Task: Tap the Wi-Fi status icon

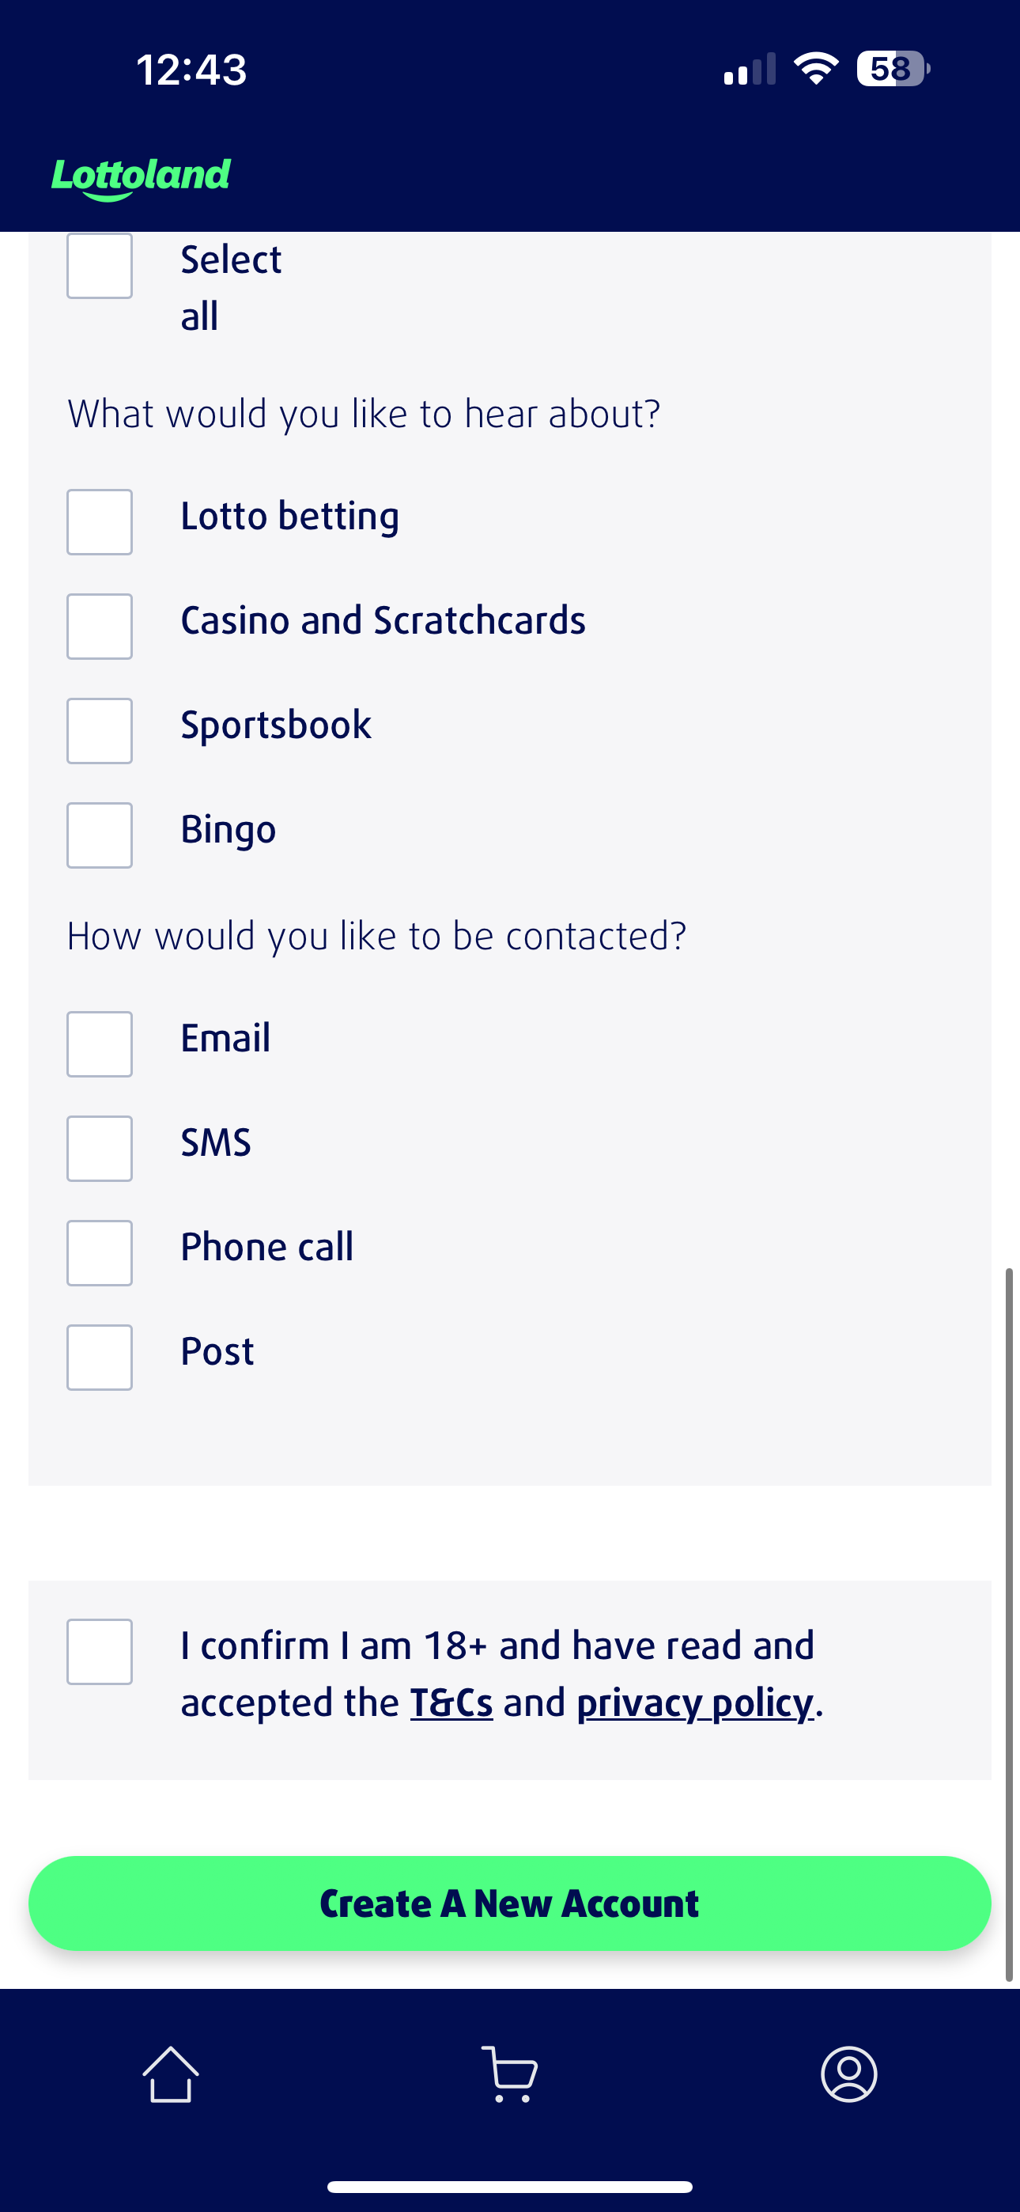Action: [817, 69]
